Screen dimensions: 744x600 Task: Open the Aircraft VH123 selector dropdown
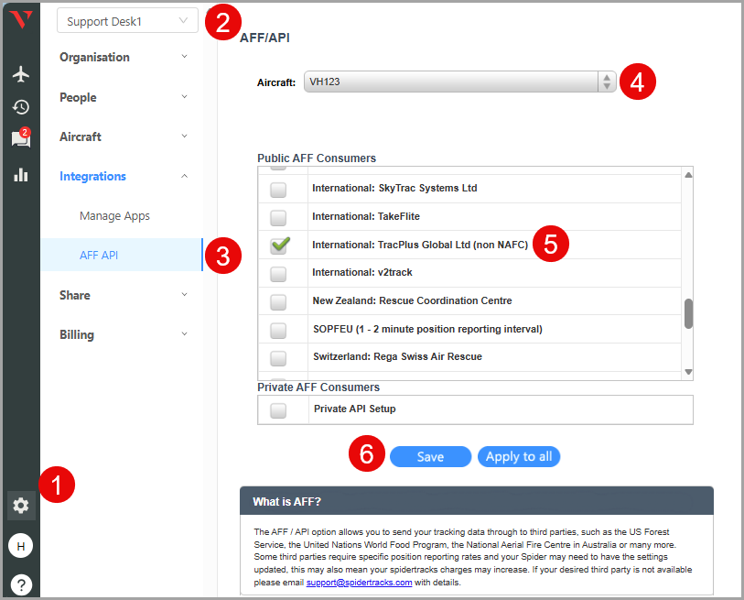[x=459, y=82]
